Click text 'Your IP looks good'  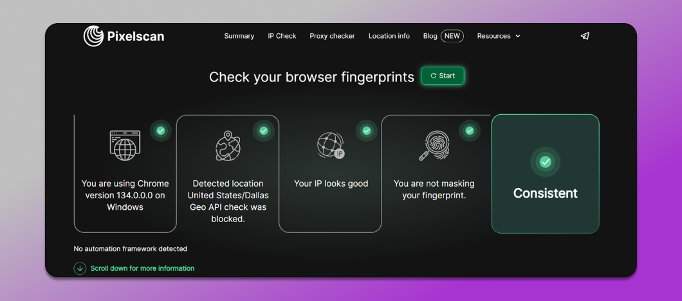click(x=331, y=184)
